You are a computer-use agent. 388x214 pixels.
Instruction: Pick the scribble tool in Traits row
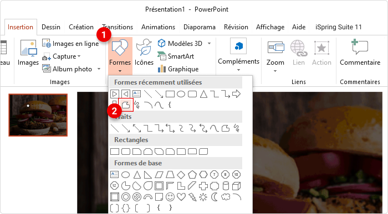(x=236, y=128)
